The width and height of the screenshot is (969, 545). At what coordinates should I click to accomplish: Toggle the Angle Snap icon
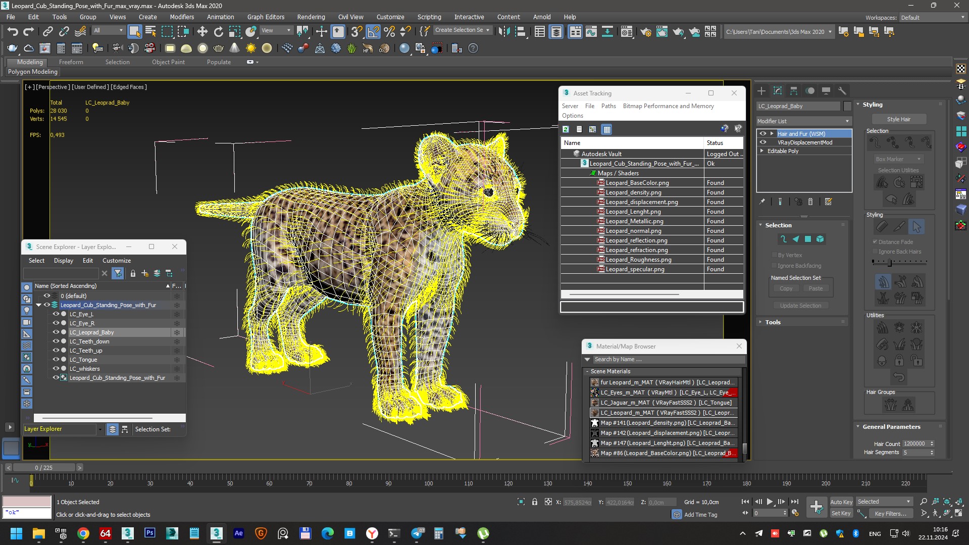pyautogui.click(x=373, y=32)
